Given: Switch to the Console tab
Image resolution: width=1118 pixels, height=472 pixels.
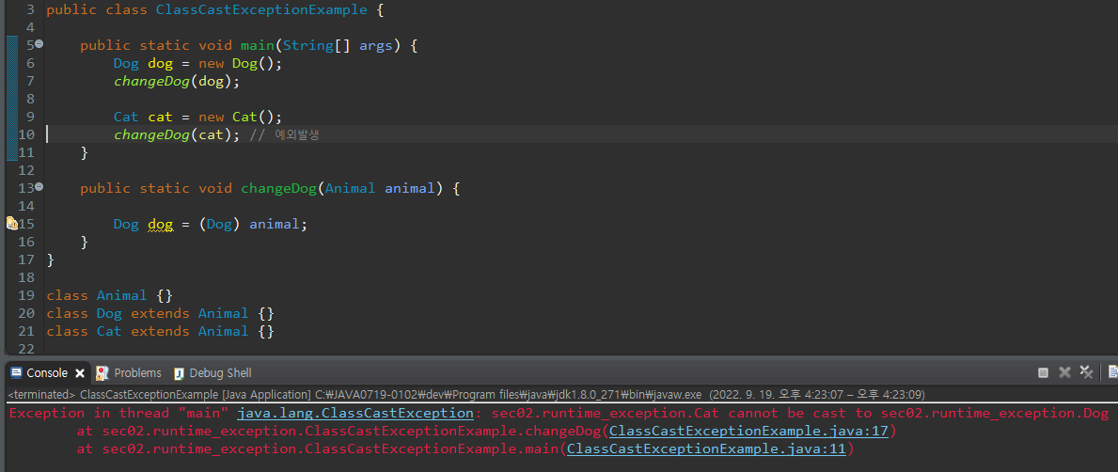Looking at the screenshot, I should point(47,373).
